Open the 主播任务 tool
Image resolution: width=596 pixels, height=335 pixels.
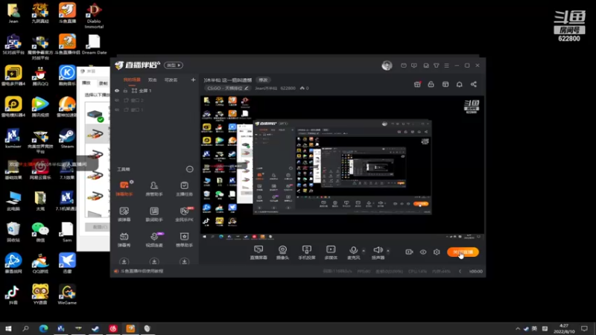coord(184,188)
